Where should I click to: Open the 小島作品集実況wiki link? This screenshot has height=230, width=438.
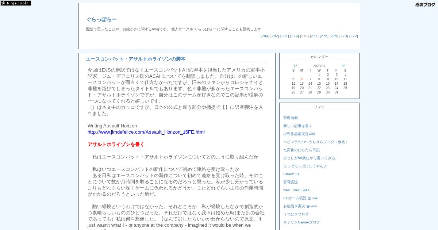tap(299, 134)
